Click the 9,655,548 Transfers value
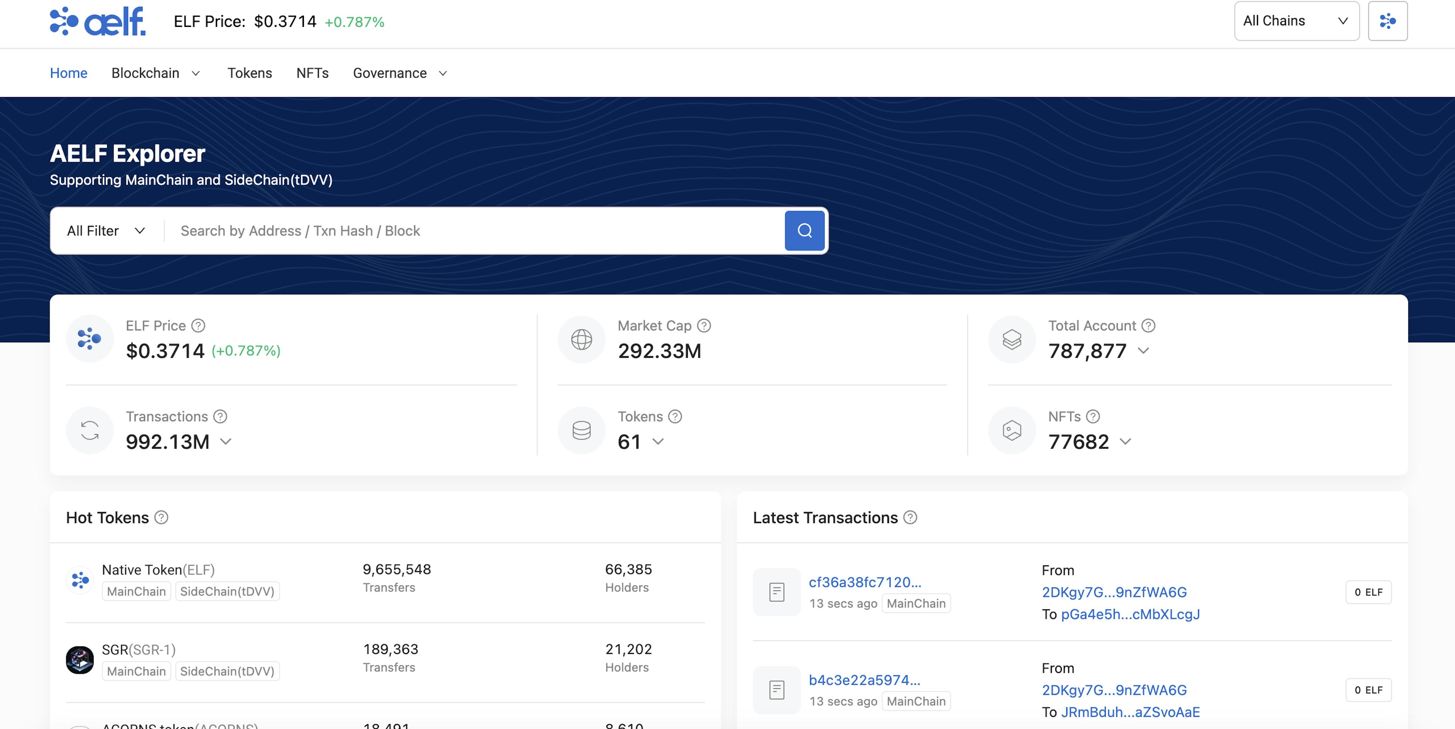The width and height of the screenshot is (1455, 729). pos(396,569)
